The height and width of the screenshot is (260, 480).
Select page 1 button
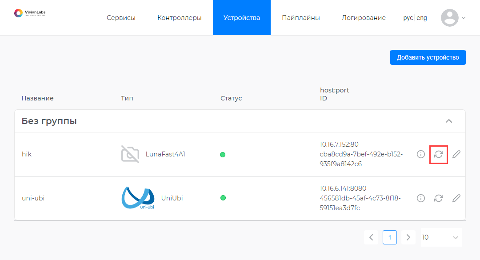390,237
